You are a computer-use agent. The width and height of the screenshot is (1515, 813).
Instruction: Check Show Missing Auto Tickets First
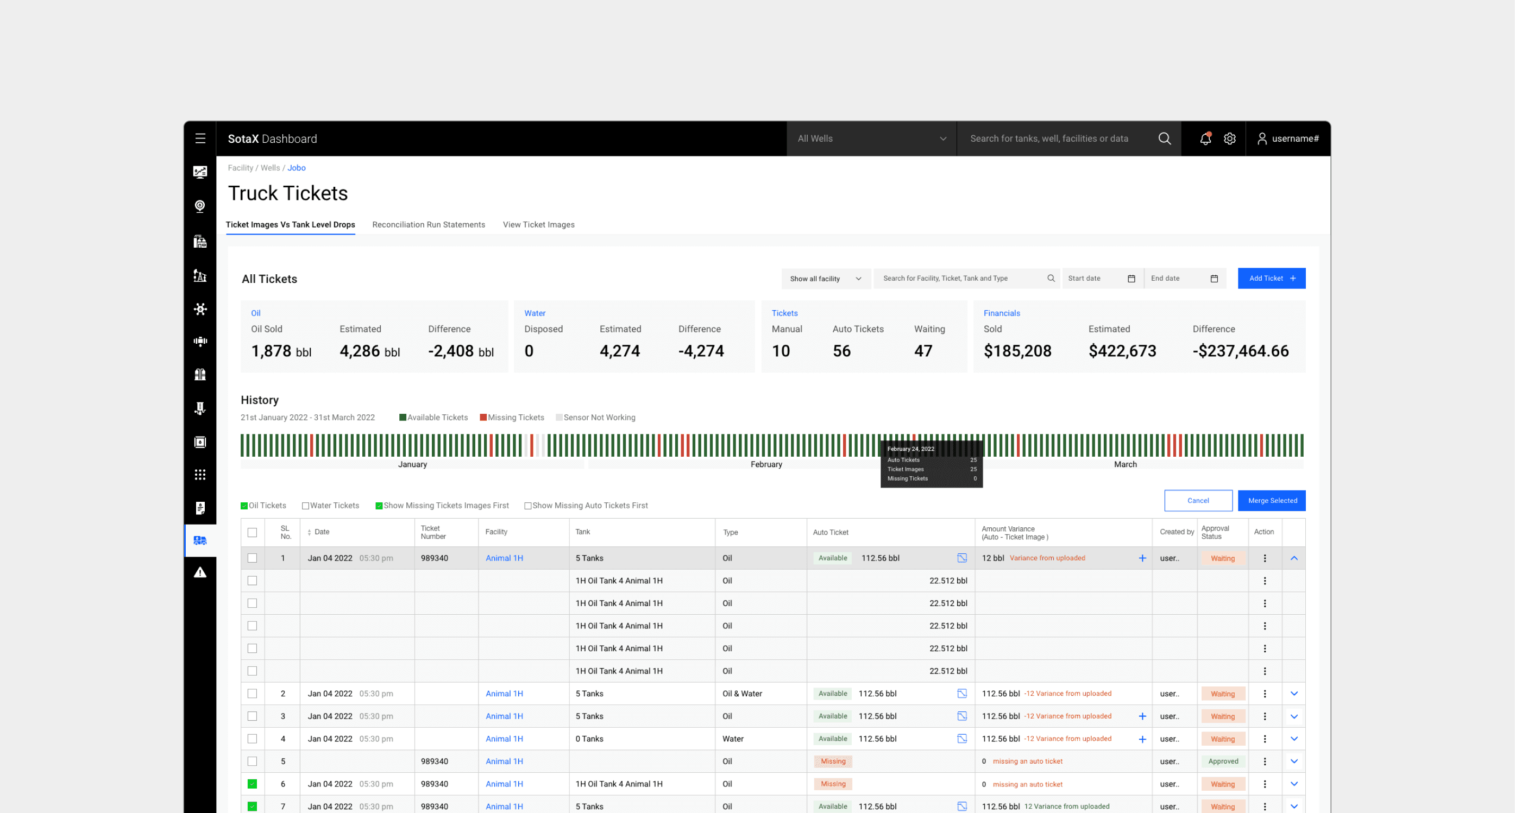pos(527,506)
